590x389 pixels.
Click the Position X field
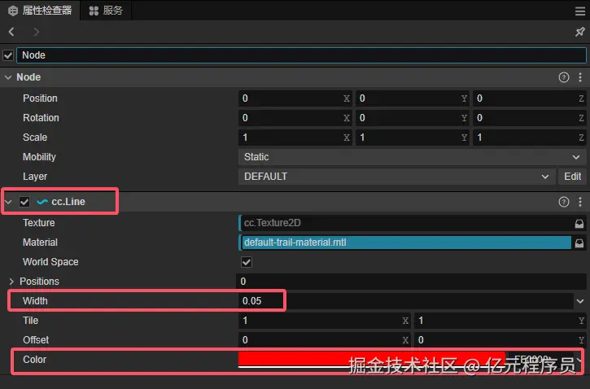pyautogui.click(x=295, y=98)
